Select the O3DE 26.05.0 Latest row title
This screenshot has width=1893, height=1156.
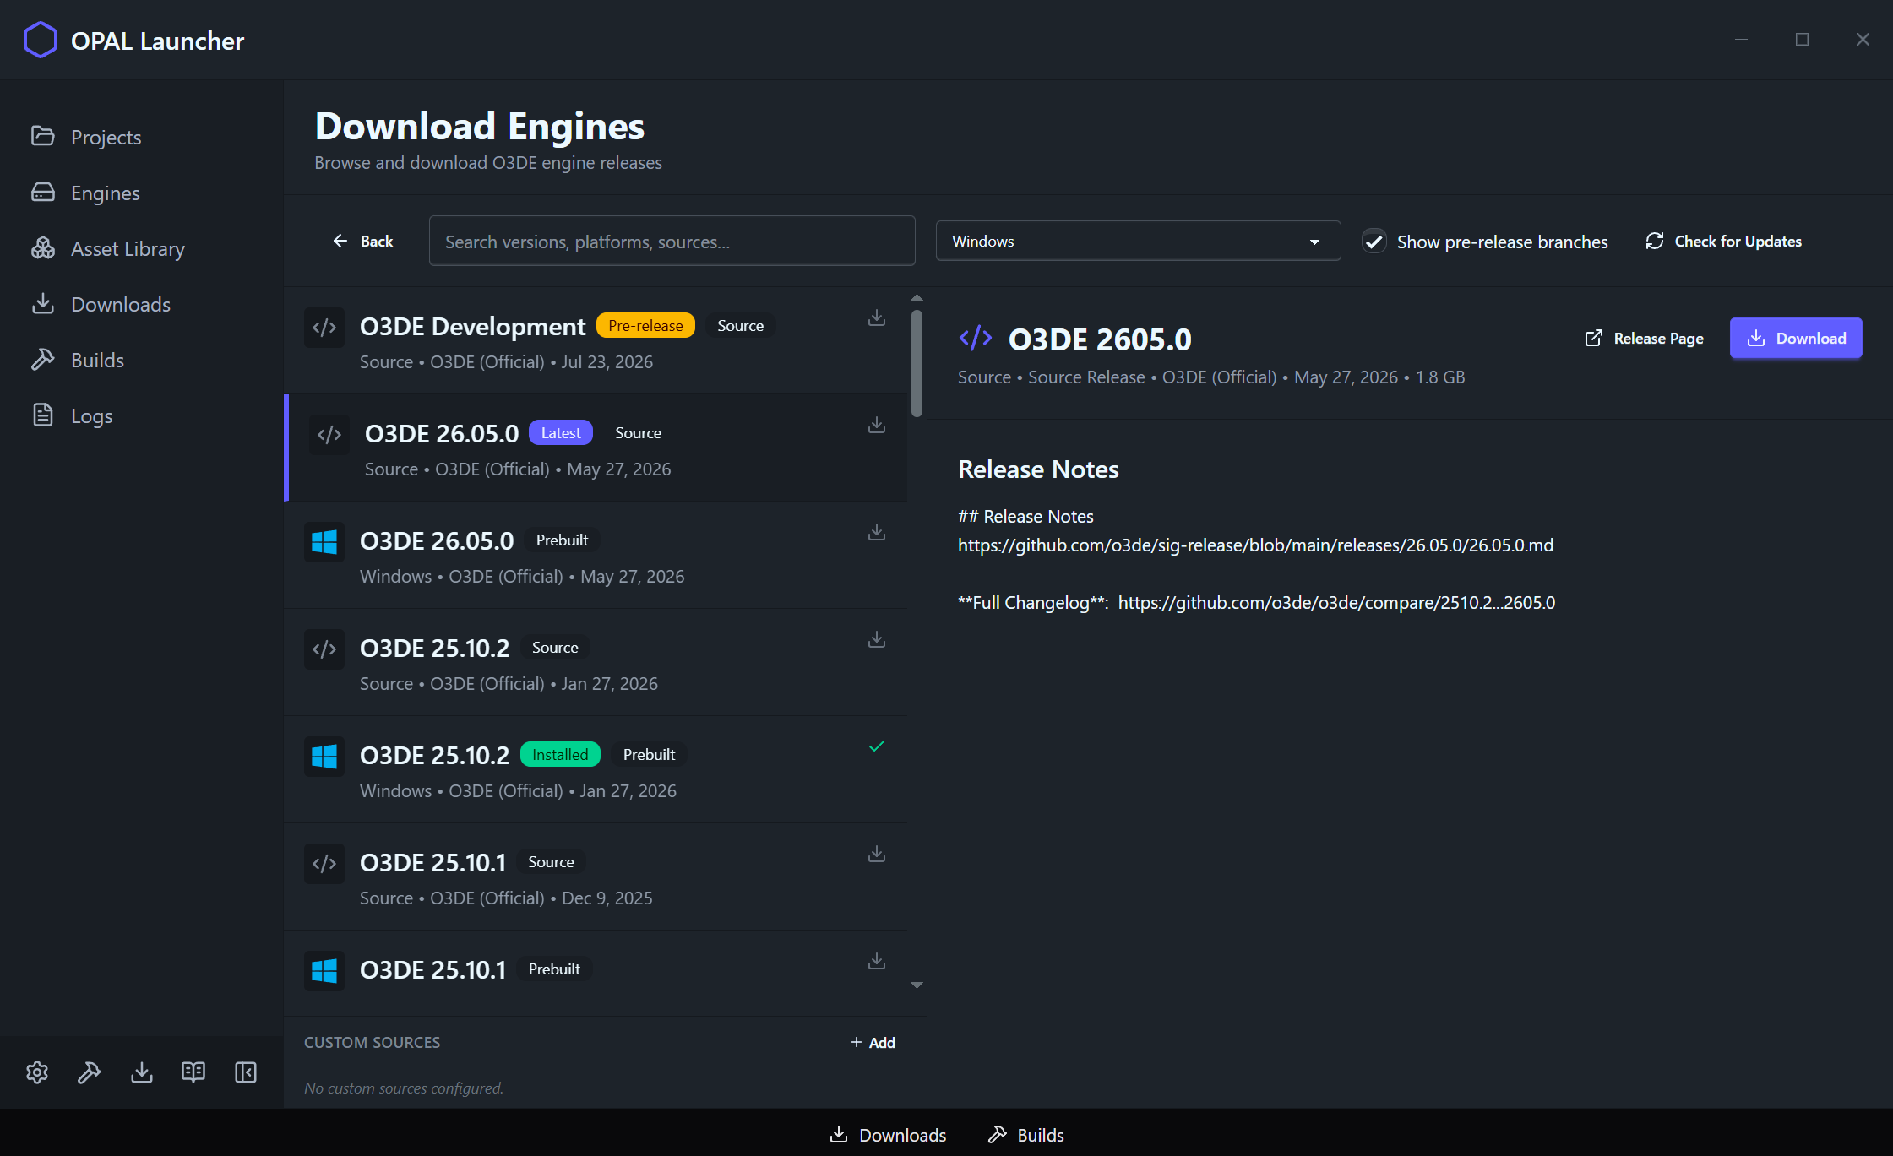442,433
